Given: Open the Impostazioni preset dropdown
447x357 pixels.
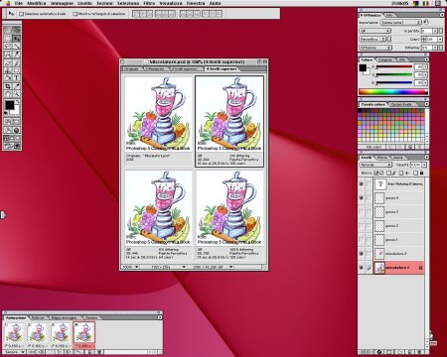Looking at the screenshot, I should [401, 22].
